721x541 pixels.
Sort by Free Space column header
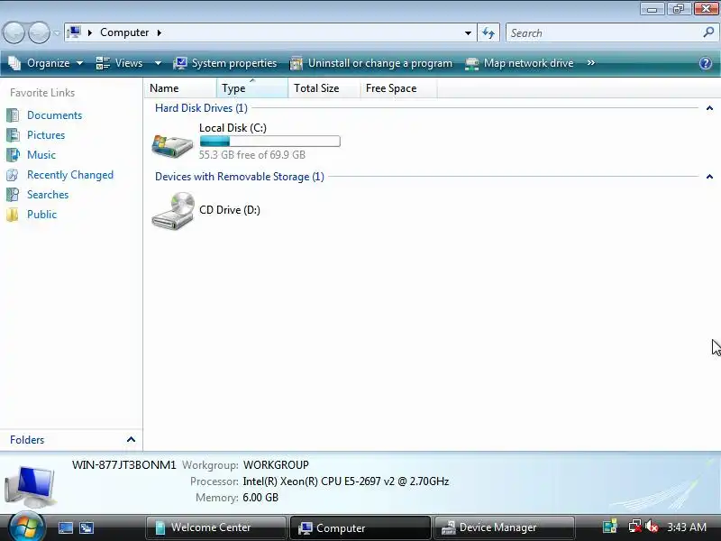coord(398,87)
